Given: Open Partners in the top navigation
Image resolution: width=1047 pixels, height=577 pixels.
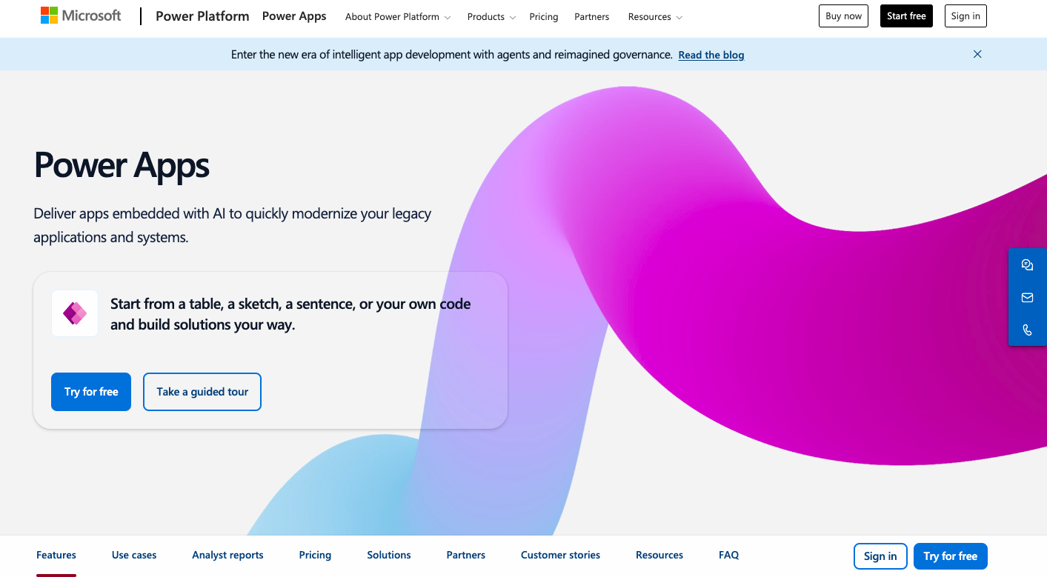Looking at the screenshot, I should pos(592,16).
